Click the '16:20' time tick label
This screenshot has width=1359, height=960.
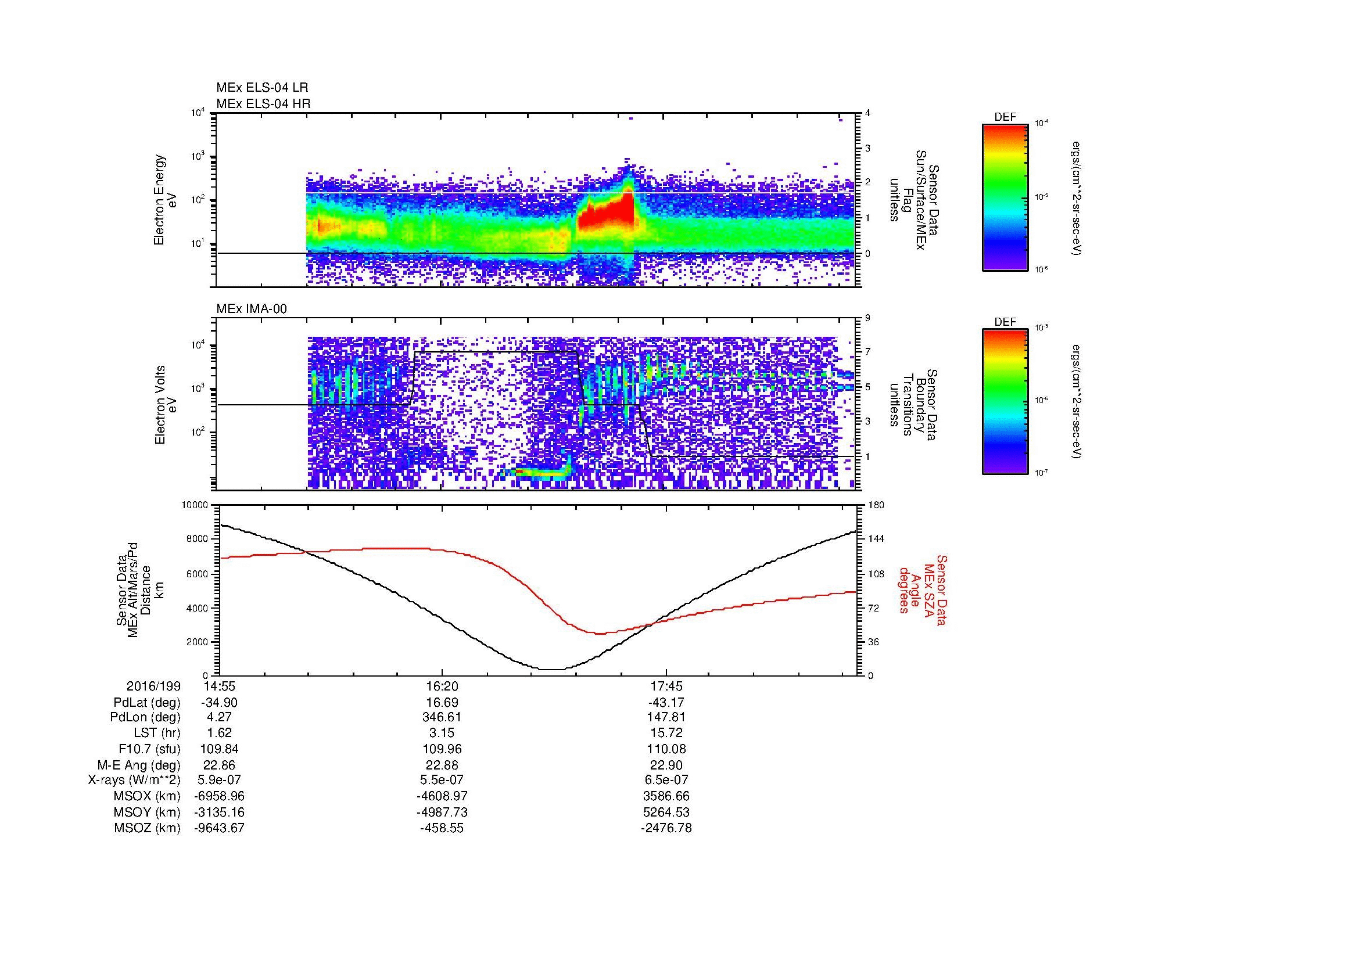(x=442, y=686)
